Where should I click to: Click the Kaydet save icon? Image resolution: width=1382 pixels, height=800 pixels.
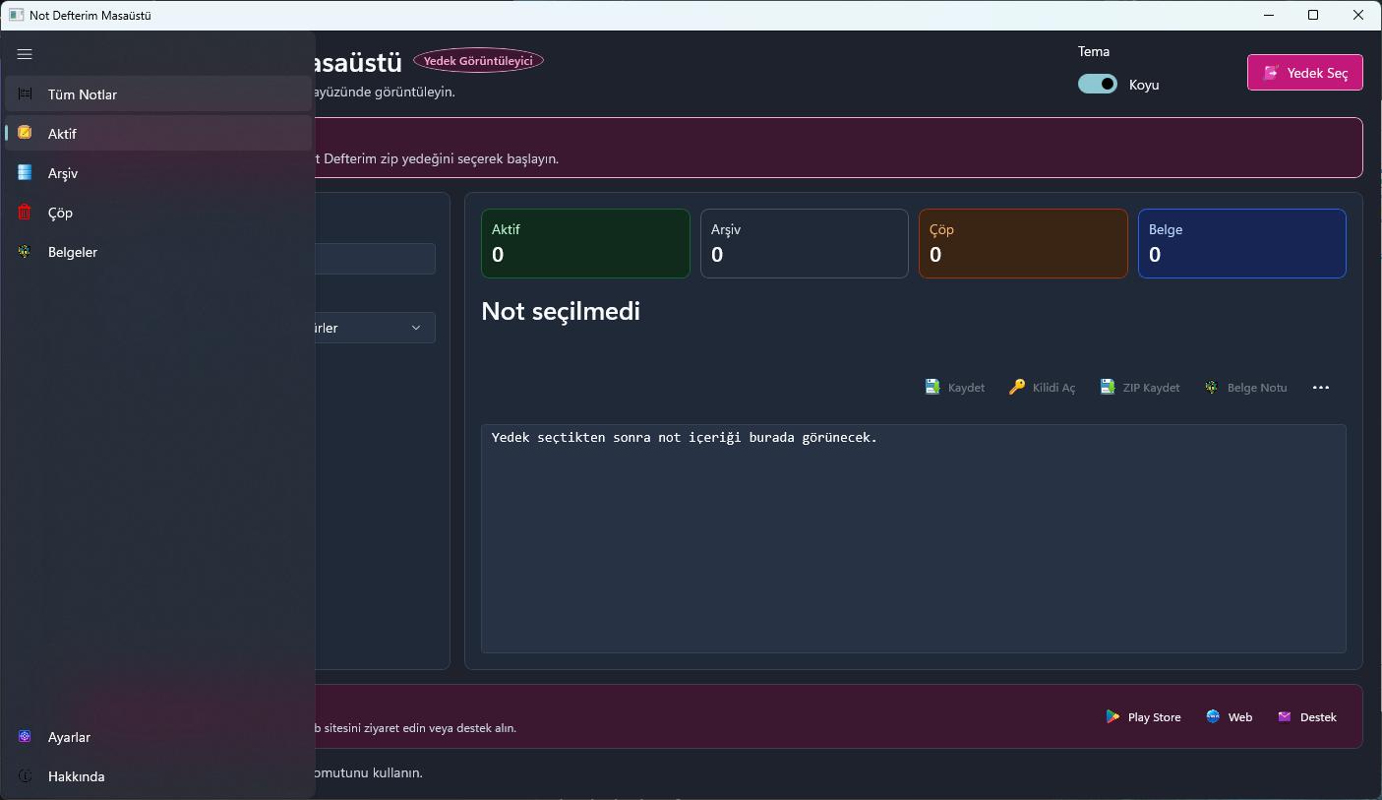point(932,387)
